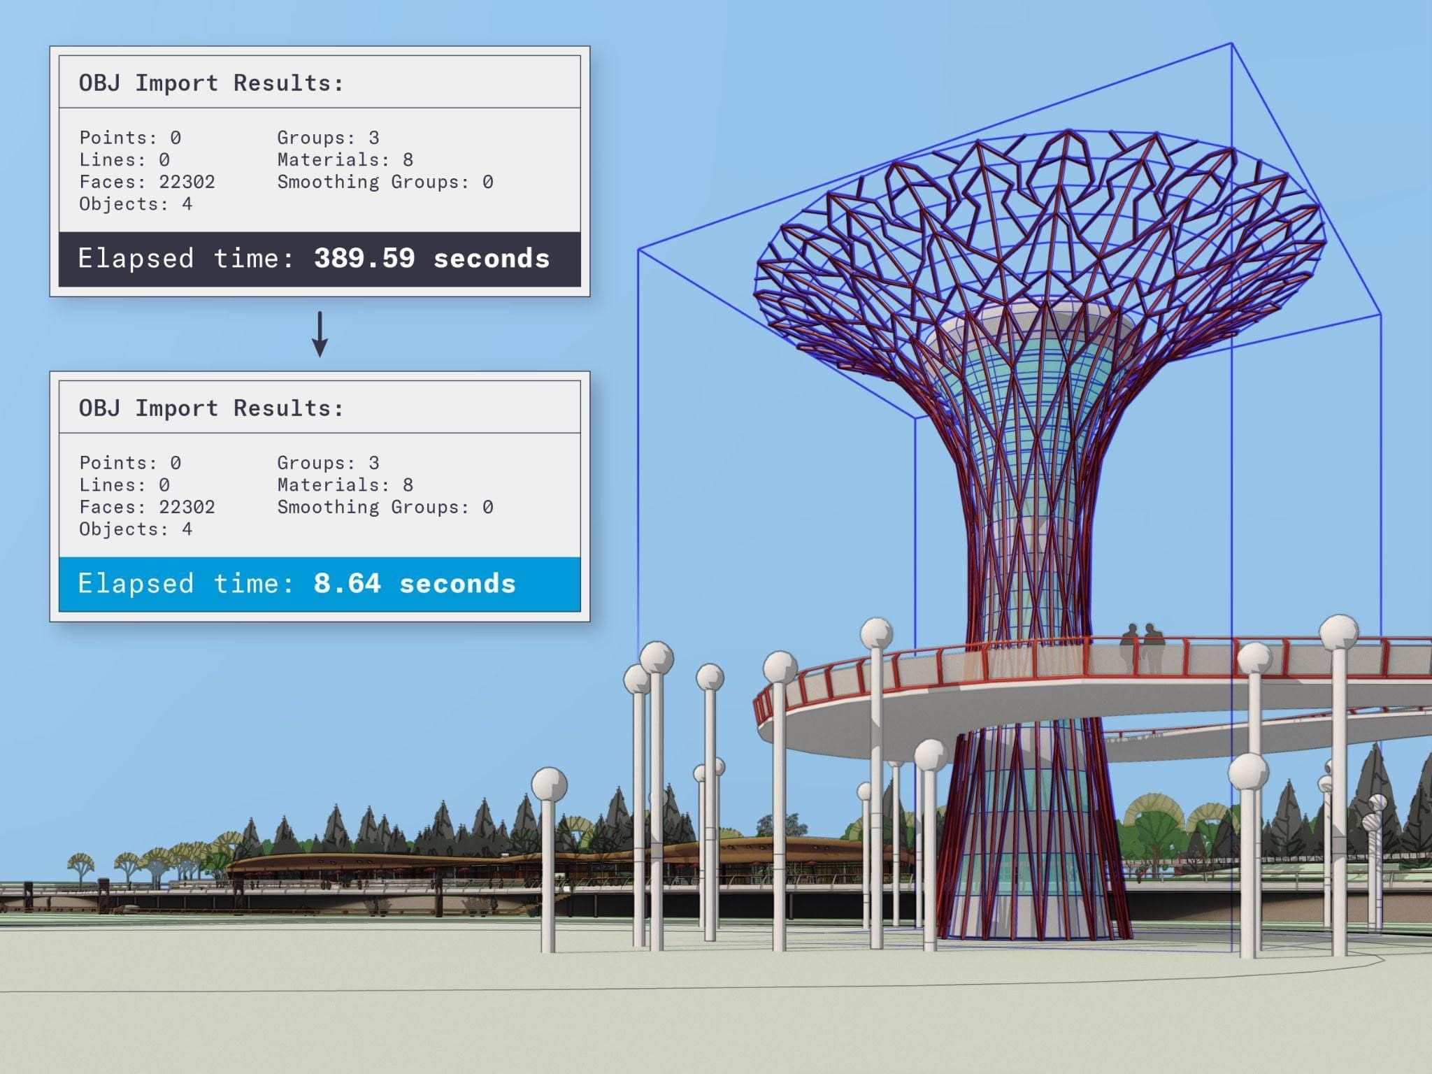Click 'Lines: 0' in the lower results box

click(x=124, y=485)
